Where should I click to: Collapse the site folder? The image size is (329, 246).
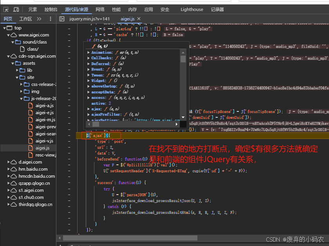tap(17, 77)
